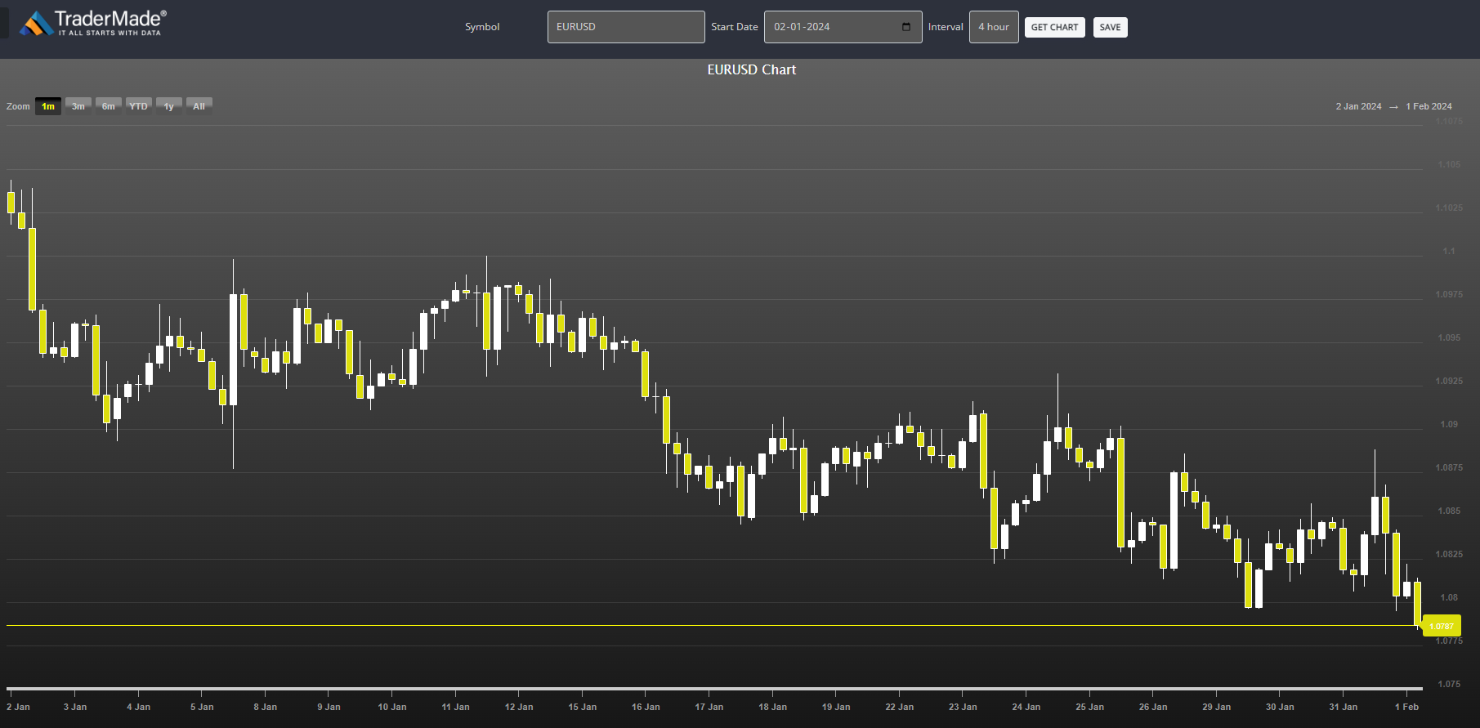Click the 1.095 price axis label
The image size is (1480, 728).
coord(1449,337)
